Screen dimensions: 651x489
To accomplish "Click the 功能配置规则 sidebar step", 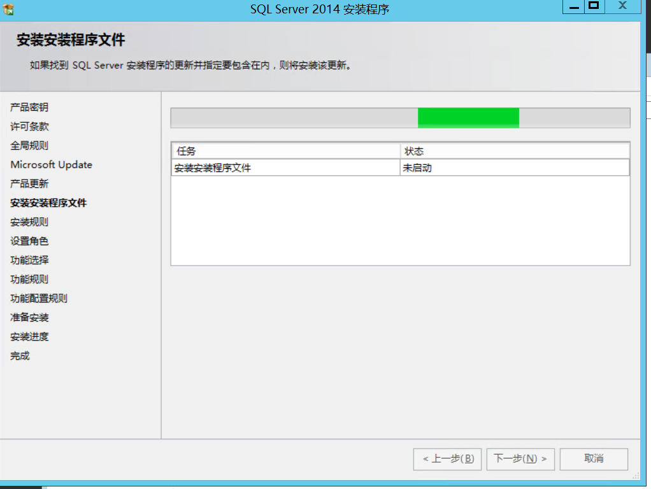I will 39,298.
